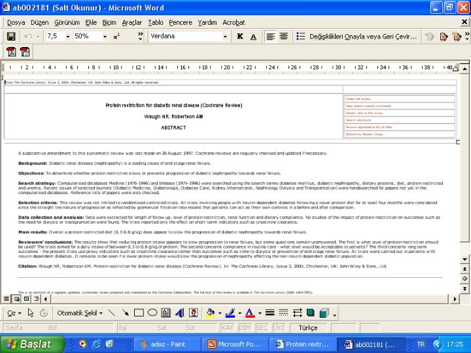Insert a Text Box with drawing toolbar
Image resolution: width=471 pixels, height=353 pixels.
[166, 312]
